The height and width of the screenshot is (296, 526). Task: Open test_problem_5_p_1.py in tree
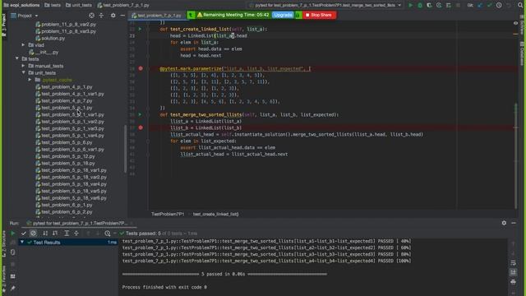point(67,108)
